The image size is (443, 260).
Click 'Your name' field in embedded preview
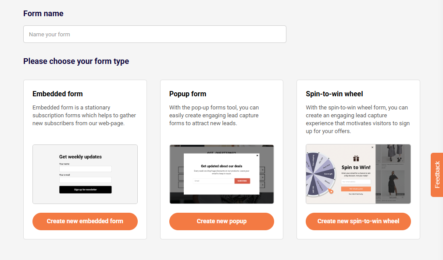85,169
